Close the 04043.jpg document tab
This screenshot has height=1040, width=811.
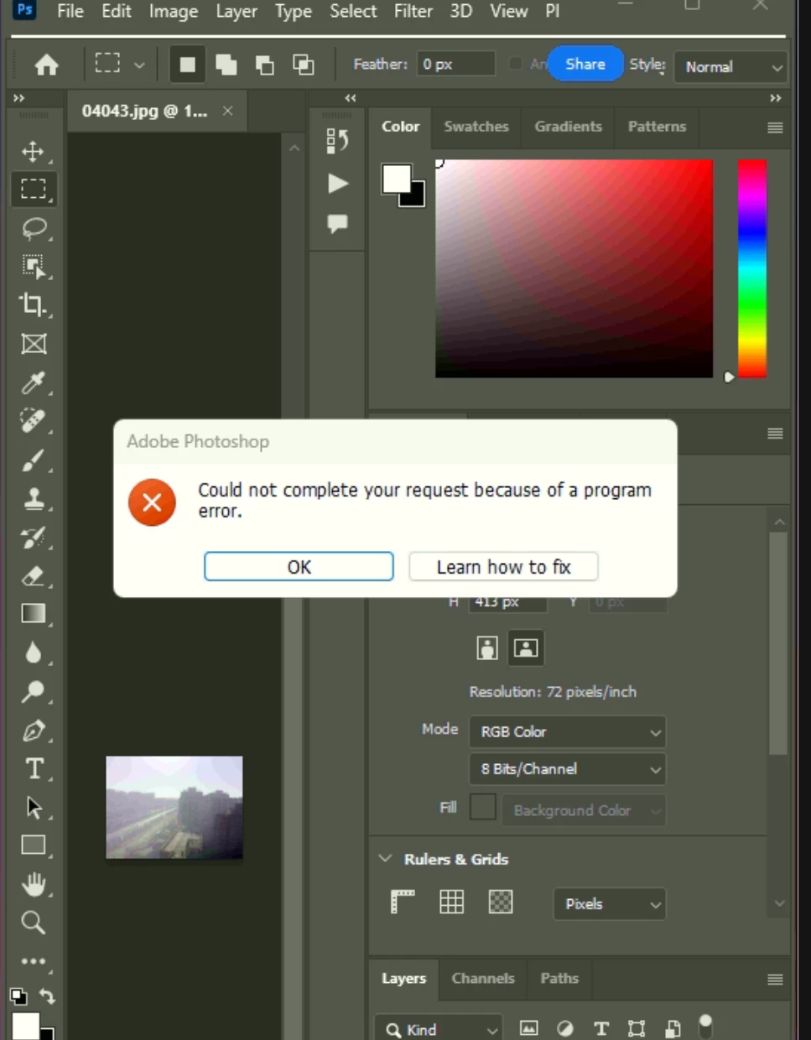[x=227, y=111]
